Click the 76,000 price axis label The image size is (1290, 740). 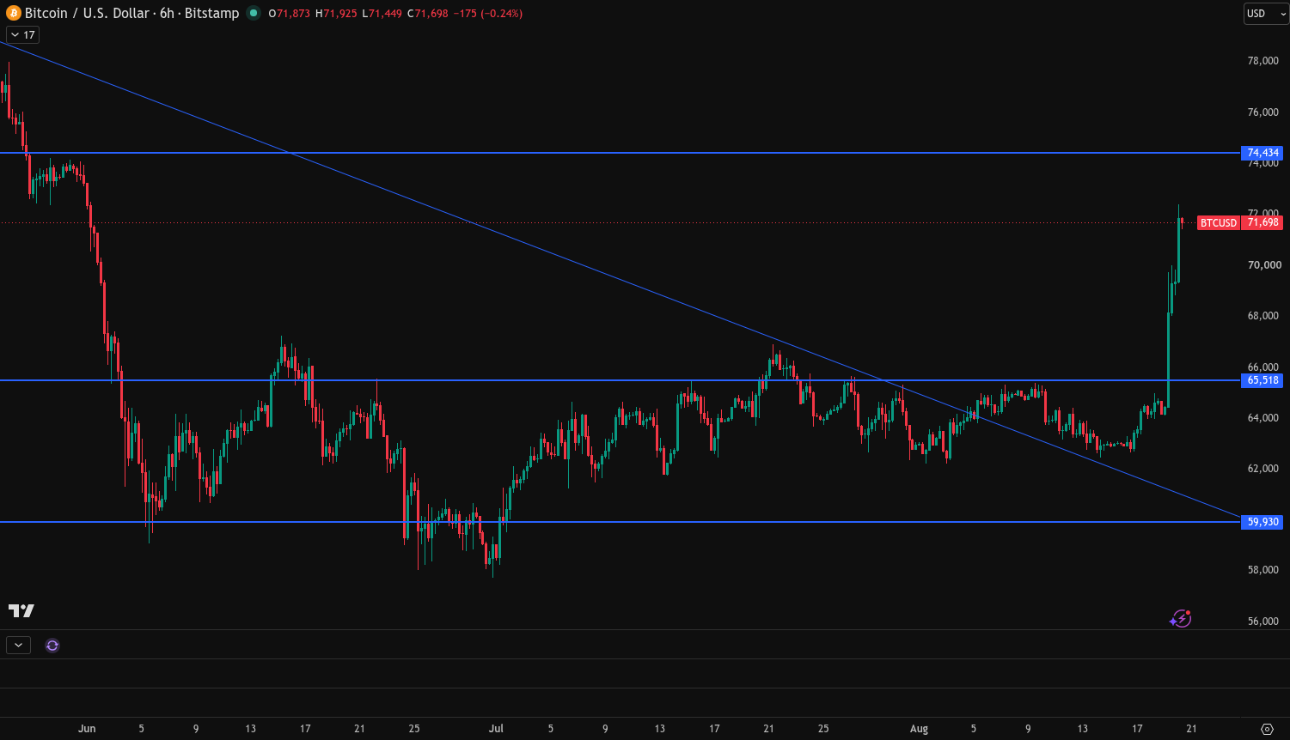click(1263, 112)
